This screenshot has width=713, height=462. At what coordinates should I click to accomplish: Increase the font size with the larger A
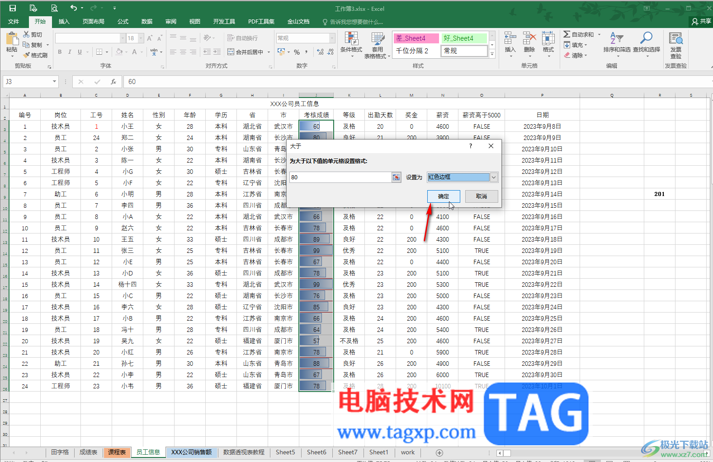pos(150,38)
